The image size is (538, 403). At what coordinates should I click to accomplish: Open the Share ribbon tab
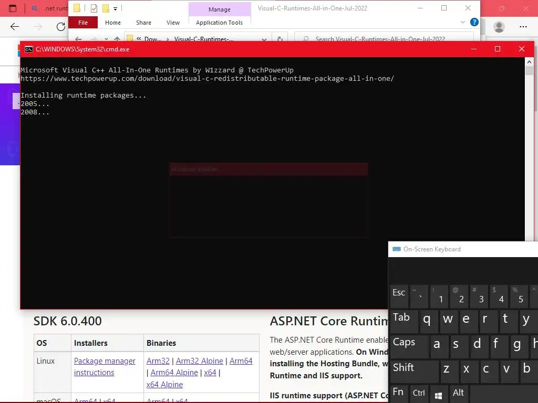pyautogui.click(x=143, y=23)
